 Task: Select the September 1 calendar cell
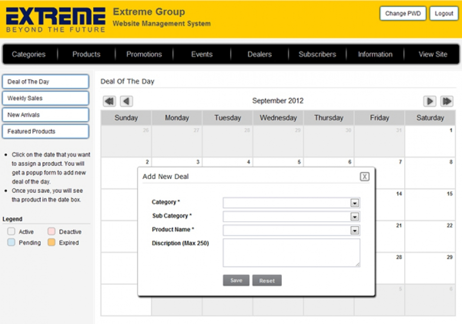pyautogui.click(x=430, y=141)
